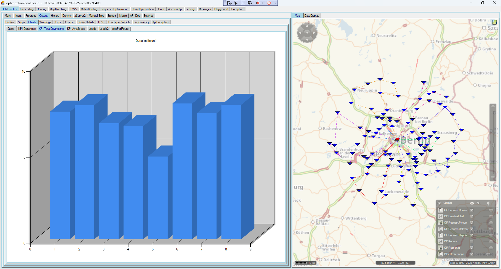The image size is (501, 269).
Task: Uncheck the OF.Unscheduled layer checkbox
Action: click(x=472, y=216)
